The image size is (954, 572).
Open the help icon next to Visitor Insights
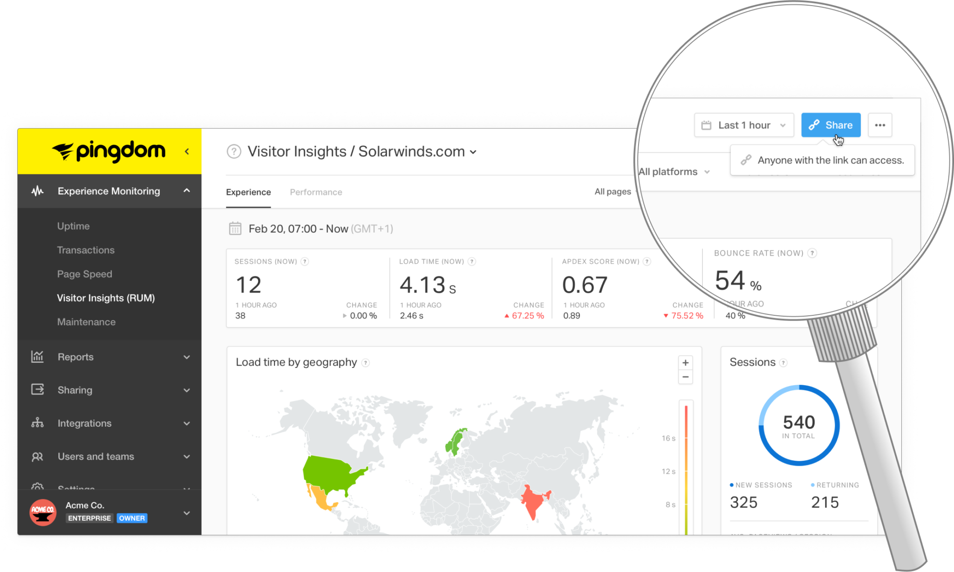[x=233, y=151]
